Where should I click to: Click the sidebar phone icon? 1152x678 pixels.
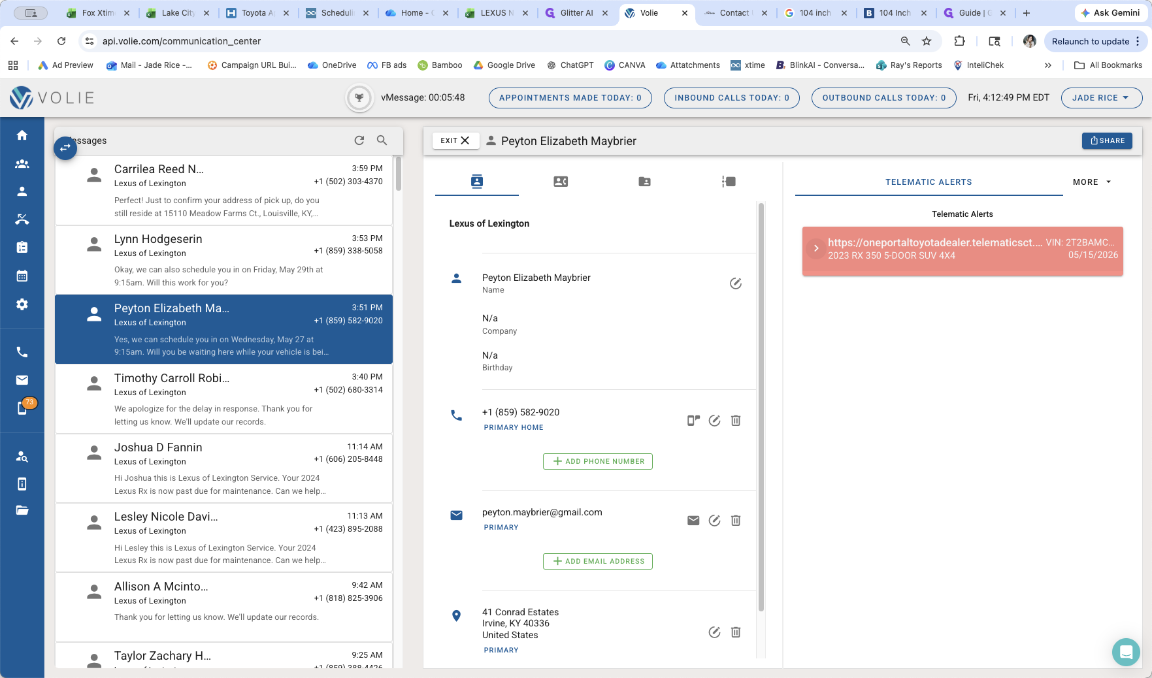coord(22,352)
